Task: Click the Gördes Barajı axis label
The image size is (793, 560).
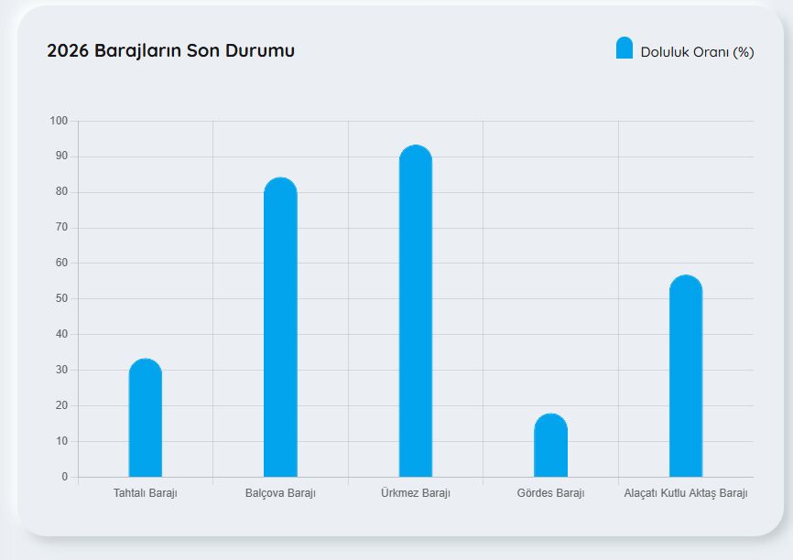Action: click(550, 493)
